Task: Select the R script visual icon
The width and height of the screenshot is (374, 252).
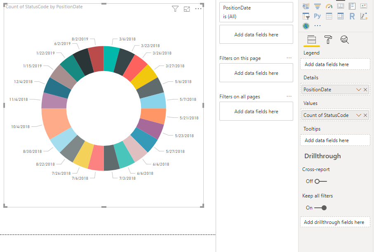Action: (352, 16)
